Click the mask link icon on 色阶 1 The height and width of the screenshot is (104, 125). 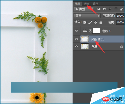90,31
